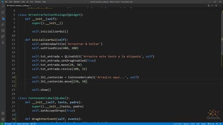Click on self.show() line
This screenshot has height=125, width=223.
(x=41, y=90)
